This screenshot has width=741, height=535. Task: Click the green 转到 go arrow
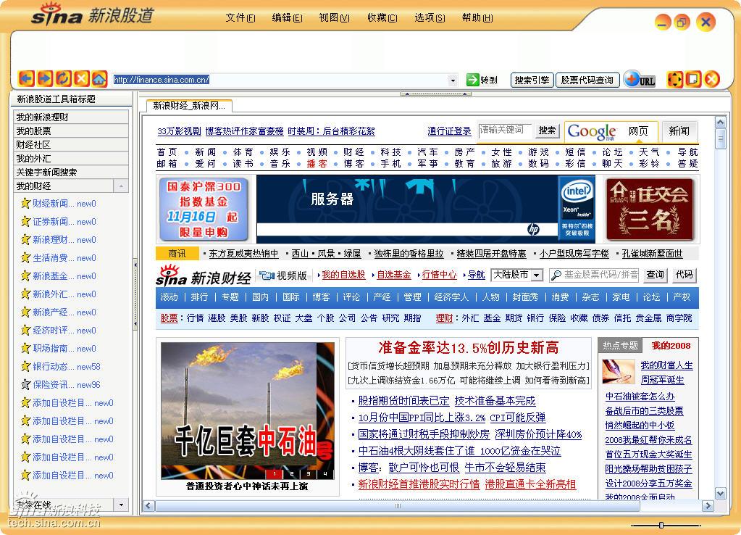tap(472, 80)
